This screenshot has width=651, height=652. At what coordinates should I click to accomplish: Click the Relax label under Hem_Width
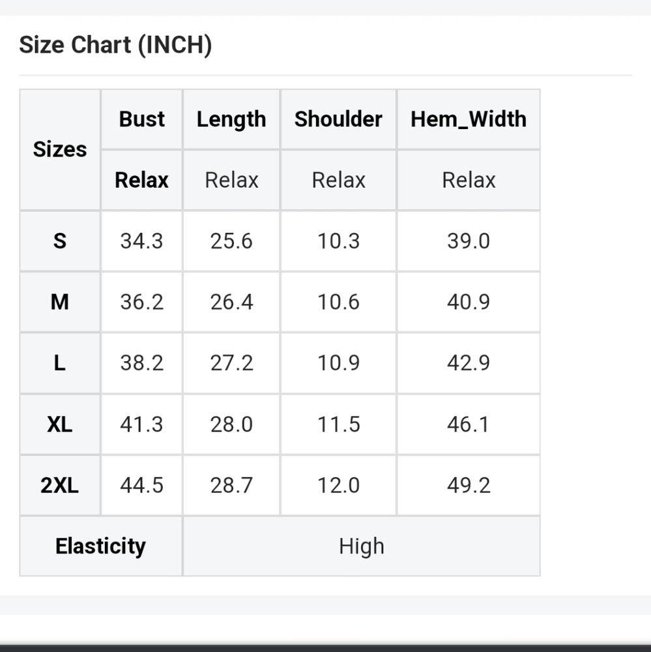pos(469,181)
